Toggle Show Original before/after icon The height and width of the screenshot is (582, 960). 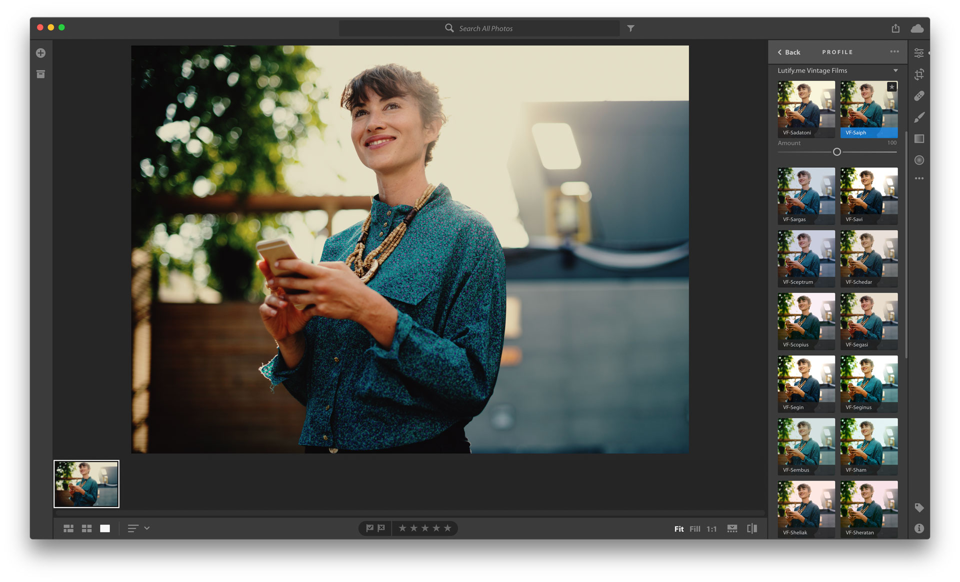pos(752,529)
